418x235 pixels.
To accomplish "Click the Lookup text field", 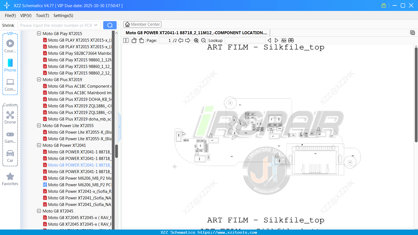I will point(245,41).
